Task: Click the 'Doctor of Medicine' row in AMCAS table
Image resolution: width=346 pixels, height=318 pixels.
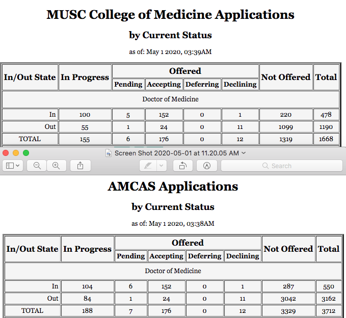Action: click(173, 271)
